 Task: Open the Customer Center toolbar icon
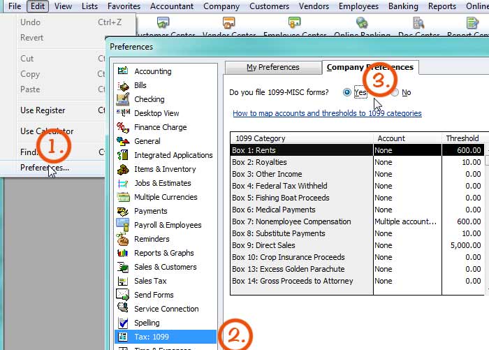pos(163,22)
